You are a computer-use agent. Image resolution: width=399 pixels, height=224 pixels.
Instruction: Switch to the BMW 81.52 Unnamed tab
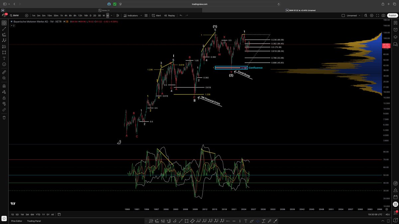pos(301,10)
